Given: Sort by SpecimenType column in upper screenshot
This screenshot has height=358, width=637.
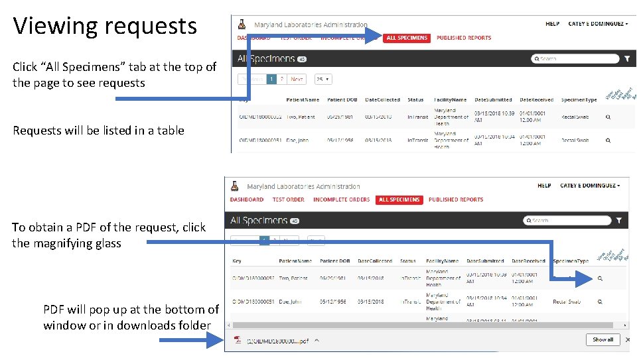Looking at the screenshot, I should point(579,100).
